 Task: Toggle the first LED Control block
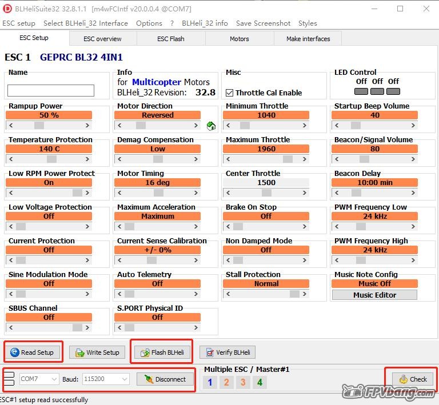point(361,91)
